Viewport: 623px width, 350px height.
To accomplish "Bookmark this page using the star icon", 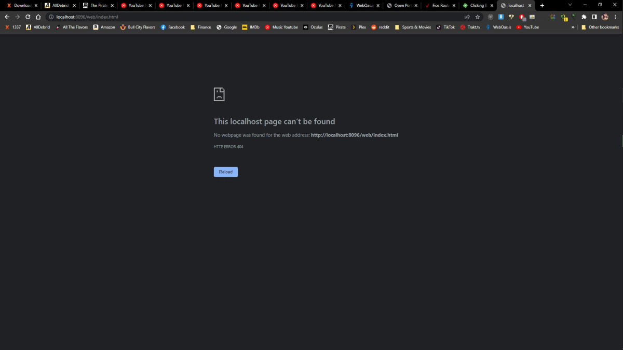I will tap(477, 17).
